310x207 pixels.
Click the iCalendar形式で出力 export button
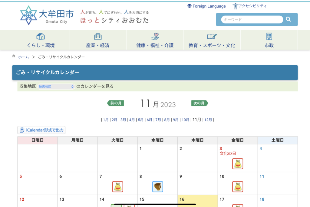pyautogui.click(x=41, y=130)
